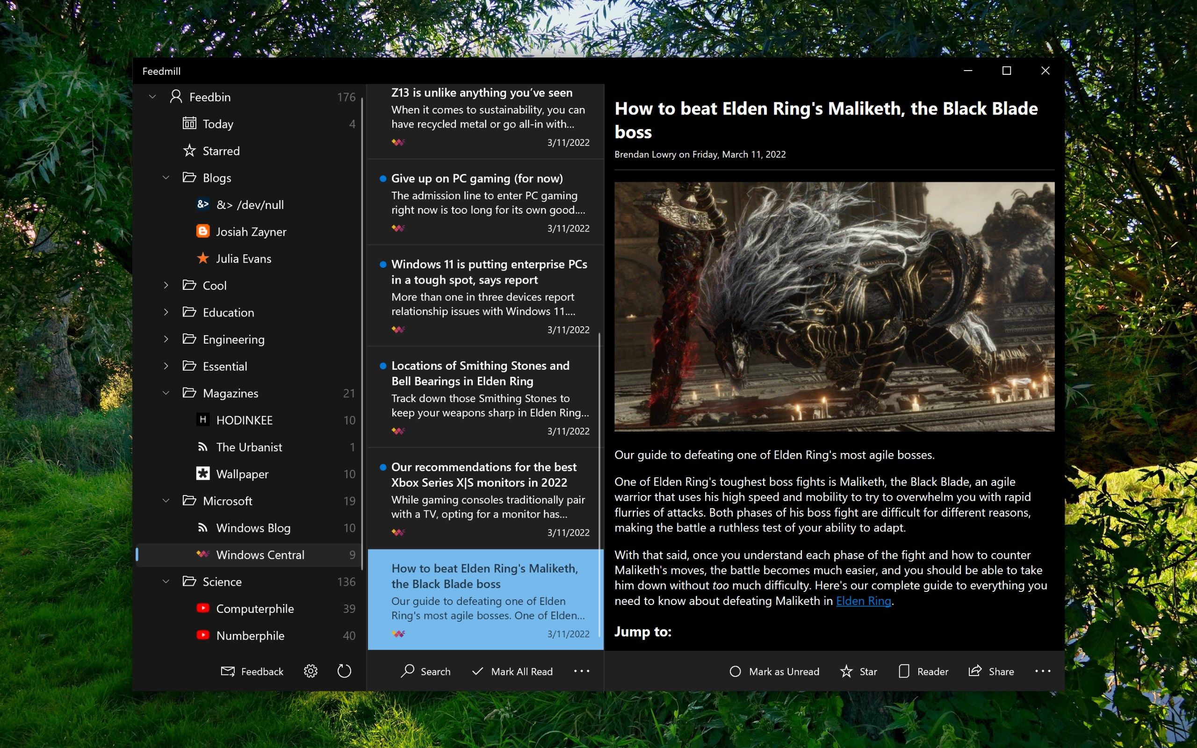Click the Elden Ring hyperlink in article
The height and width of the screenshot is (748, 1197).
tap(862, 602)
